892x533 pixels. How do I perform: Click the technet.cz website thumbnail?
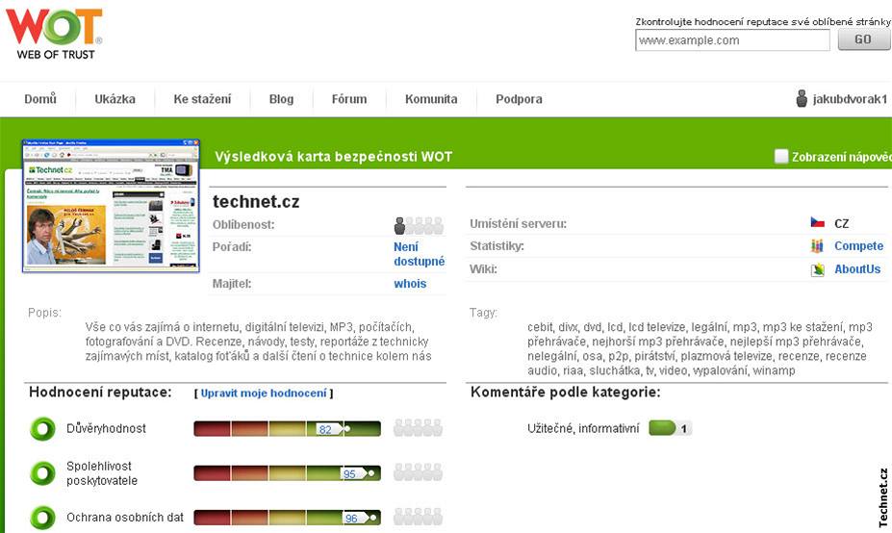110,207
